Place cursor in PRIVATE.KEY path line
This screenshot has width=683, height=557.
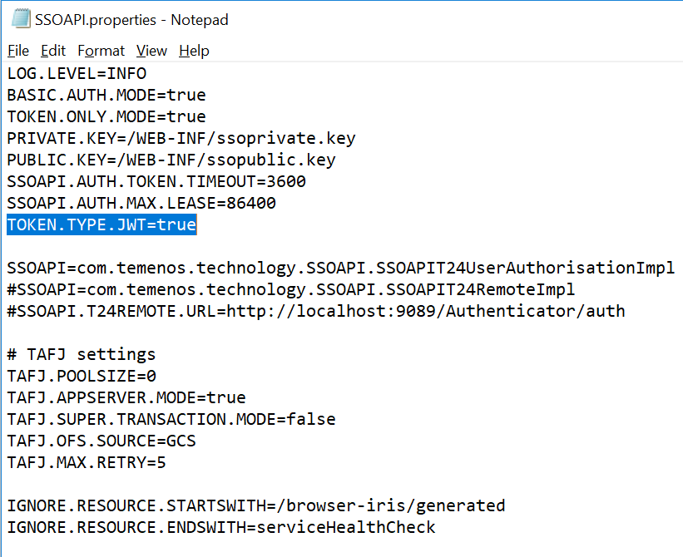pos(181,138)
